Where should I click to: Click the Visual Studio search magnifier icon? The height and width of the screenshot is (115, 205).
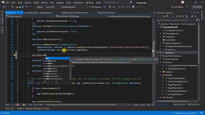pyautogui.click(x=131, y=2)
